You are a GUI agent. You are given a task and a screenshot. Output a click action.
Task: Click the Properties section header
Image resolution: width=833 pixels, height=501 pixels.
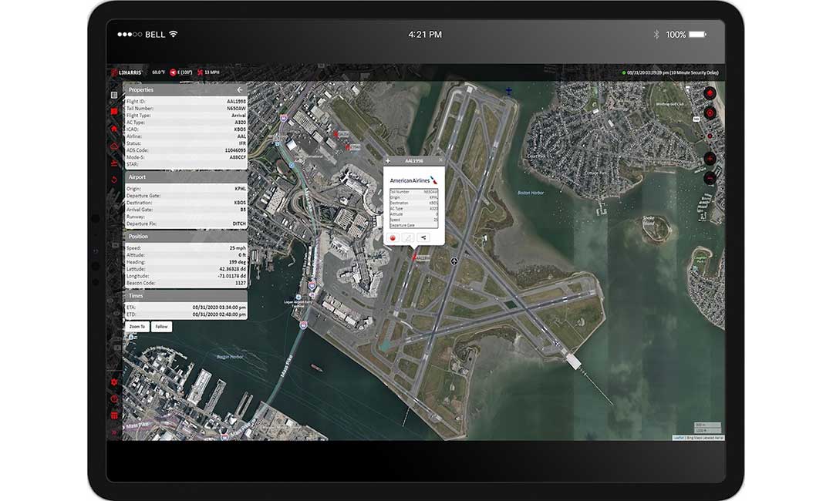[x=185, y=89]
